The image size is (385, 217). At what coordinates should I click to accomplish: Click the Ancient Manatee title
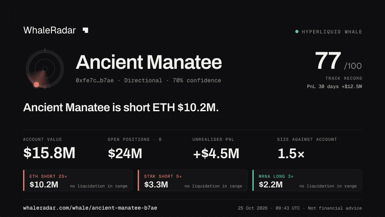(149, 62)
